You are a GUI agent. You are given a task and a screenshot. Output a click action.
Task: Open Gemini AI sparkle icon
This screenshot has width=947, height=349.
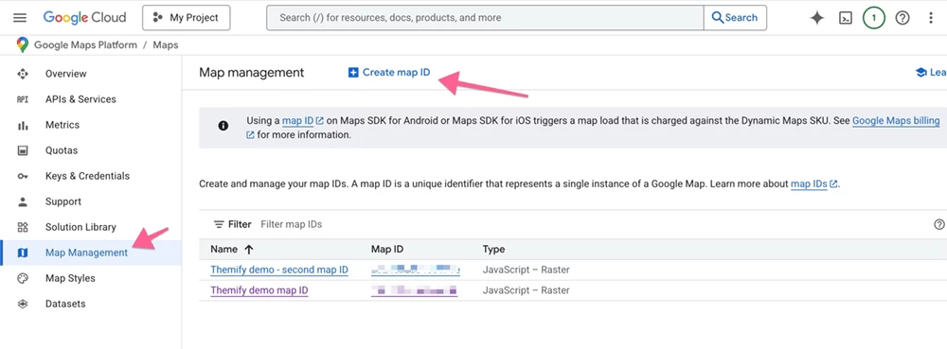pyautogui.click(x=817, y=18)
